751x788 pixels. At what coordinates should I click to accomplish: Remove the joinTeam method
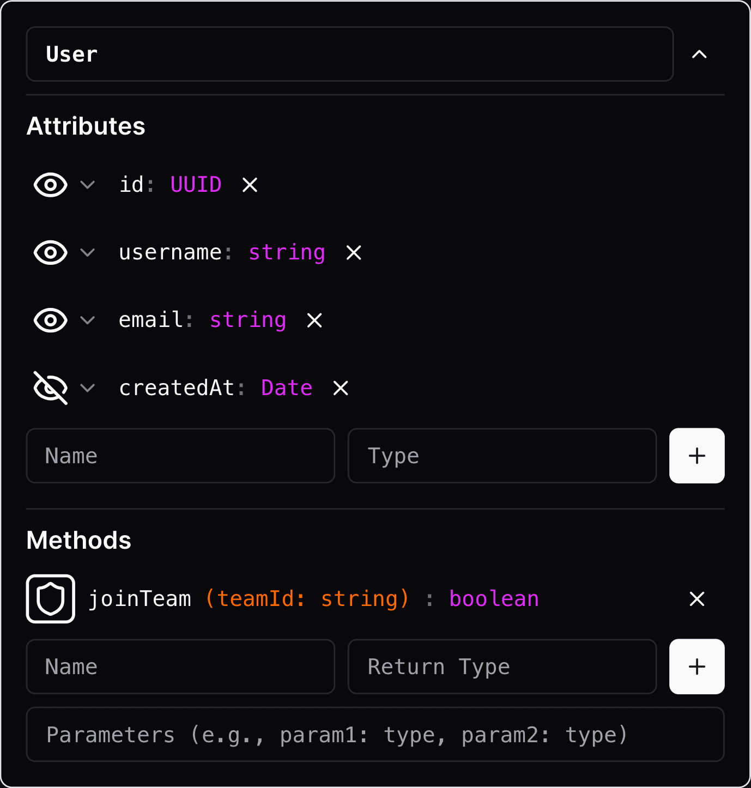coord(697,599)
